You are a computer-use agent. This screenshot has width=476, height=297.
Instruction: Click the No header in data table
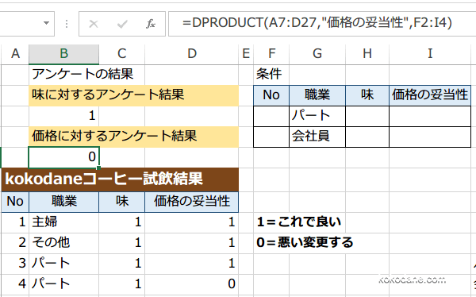point(15,202)
